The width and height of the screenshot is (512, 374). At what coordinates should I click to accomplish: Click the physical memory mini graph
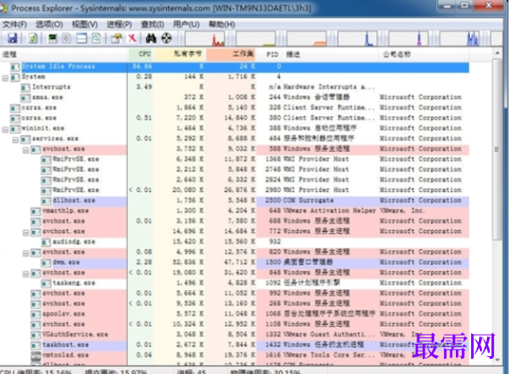click(307, 38)
